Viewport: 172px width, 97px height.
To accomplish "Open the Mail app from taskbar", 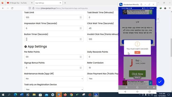I will (46, 95).
